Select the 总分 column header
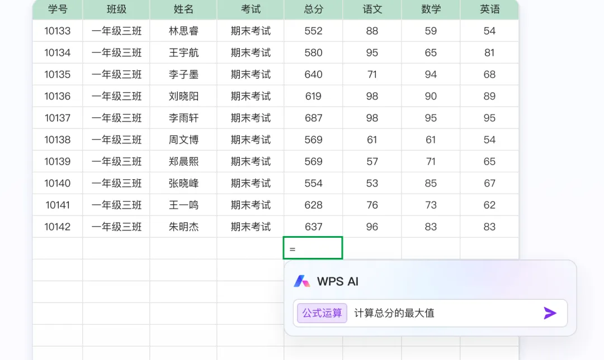Viewport: 604px width, 360px height. (x=313, y=9)
